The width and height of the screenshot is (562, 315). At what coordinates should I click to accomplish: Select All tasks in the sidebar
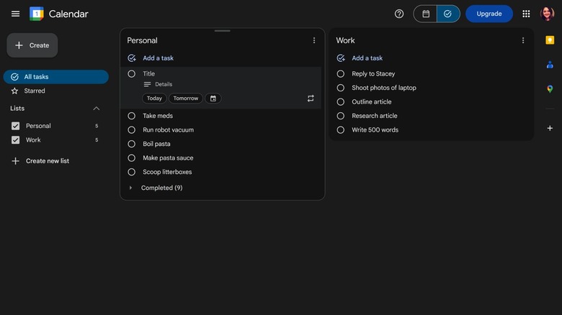coord(36,77)
